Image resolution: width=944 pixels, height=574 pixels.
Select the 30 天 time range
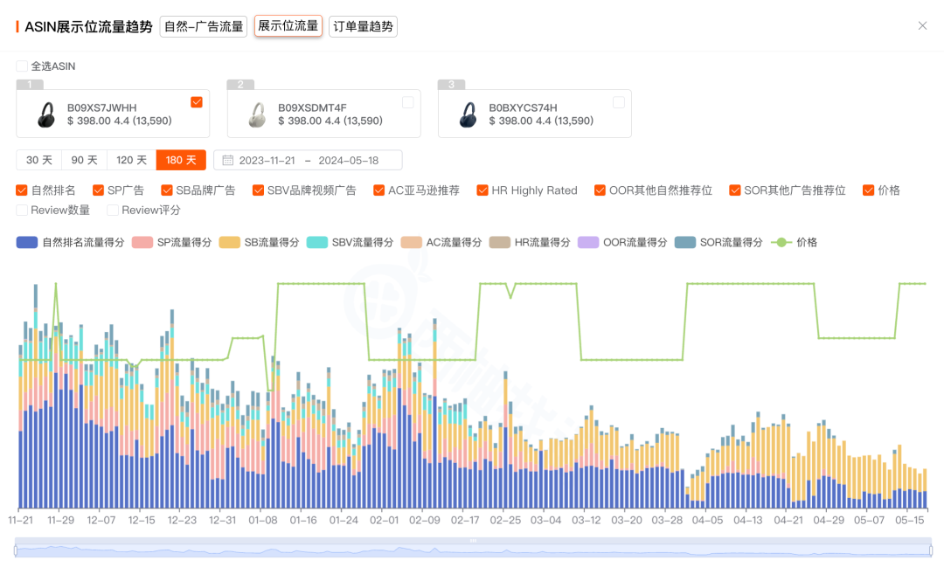[38, 160]
